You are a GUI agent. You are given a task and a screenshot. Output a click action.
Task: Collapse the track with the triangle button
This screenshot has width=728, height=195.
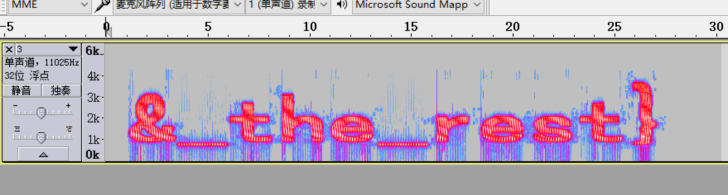pos(43,155)
